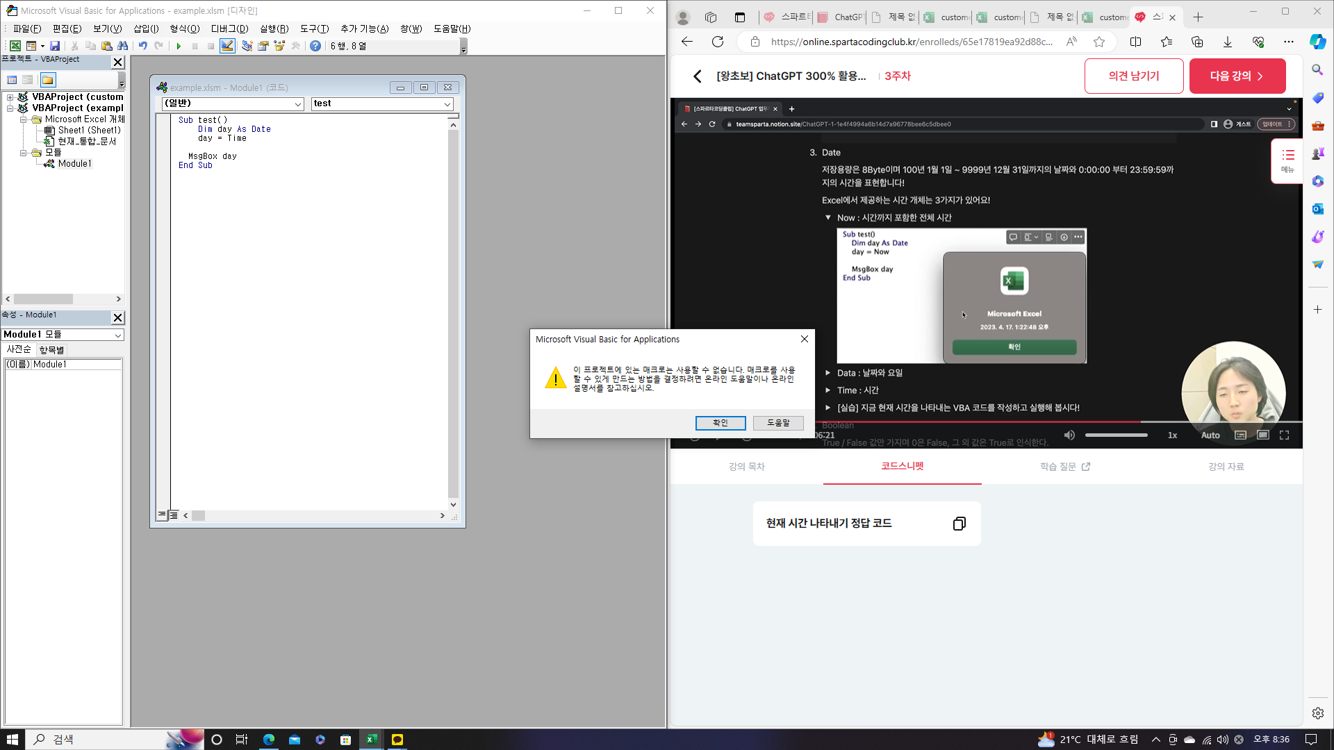1334x750 pixels.
Task: Click 확인 in the macro warning dialog
Action: (720, 423)
